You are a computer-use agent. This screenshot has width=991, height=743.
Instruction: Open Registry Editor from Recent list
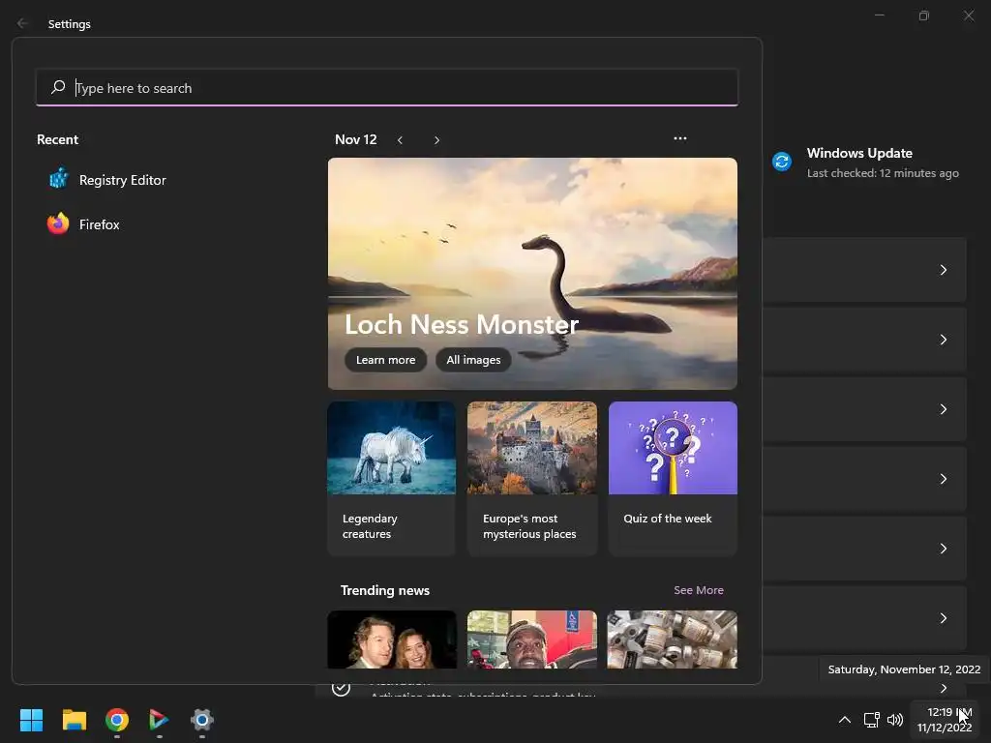tap(107, 180)
